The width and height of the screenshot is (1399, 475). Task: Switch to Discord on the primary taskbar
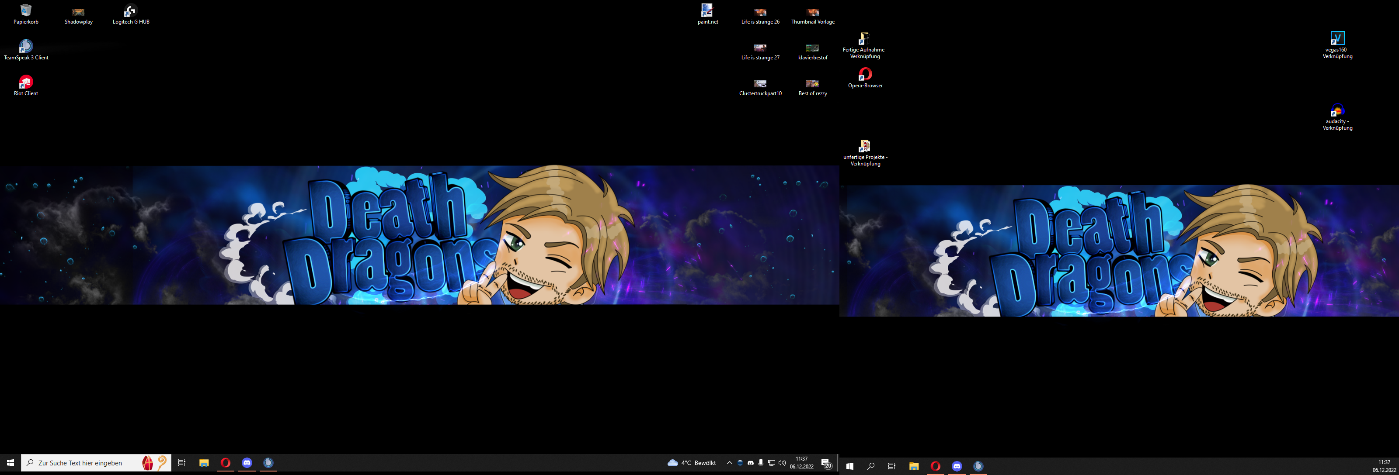click(x=247, y=462)
